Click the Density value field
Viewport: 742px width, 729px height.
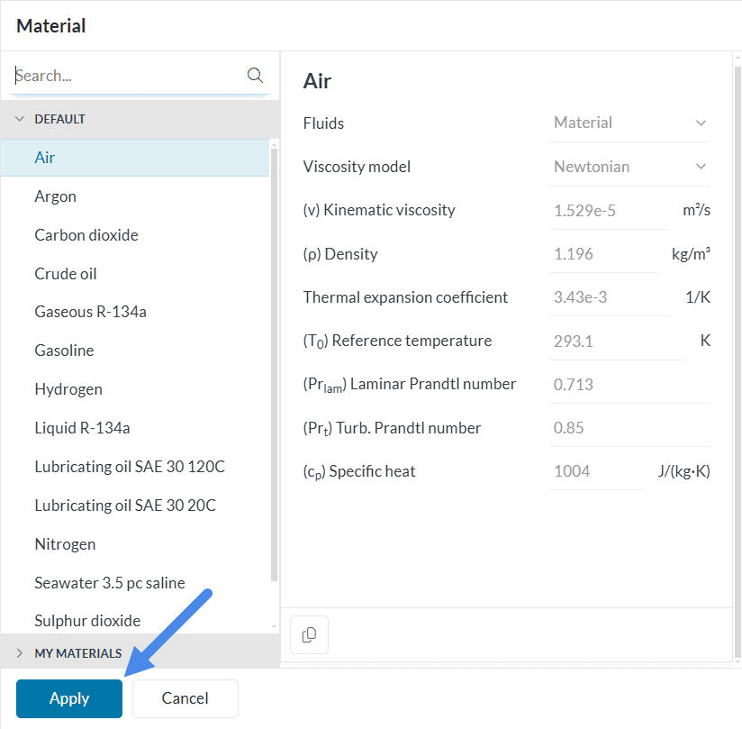[602, 254]
